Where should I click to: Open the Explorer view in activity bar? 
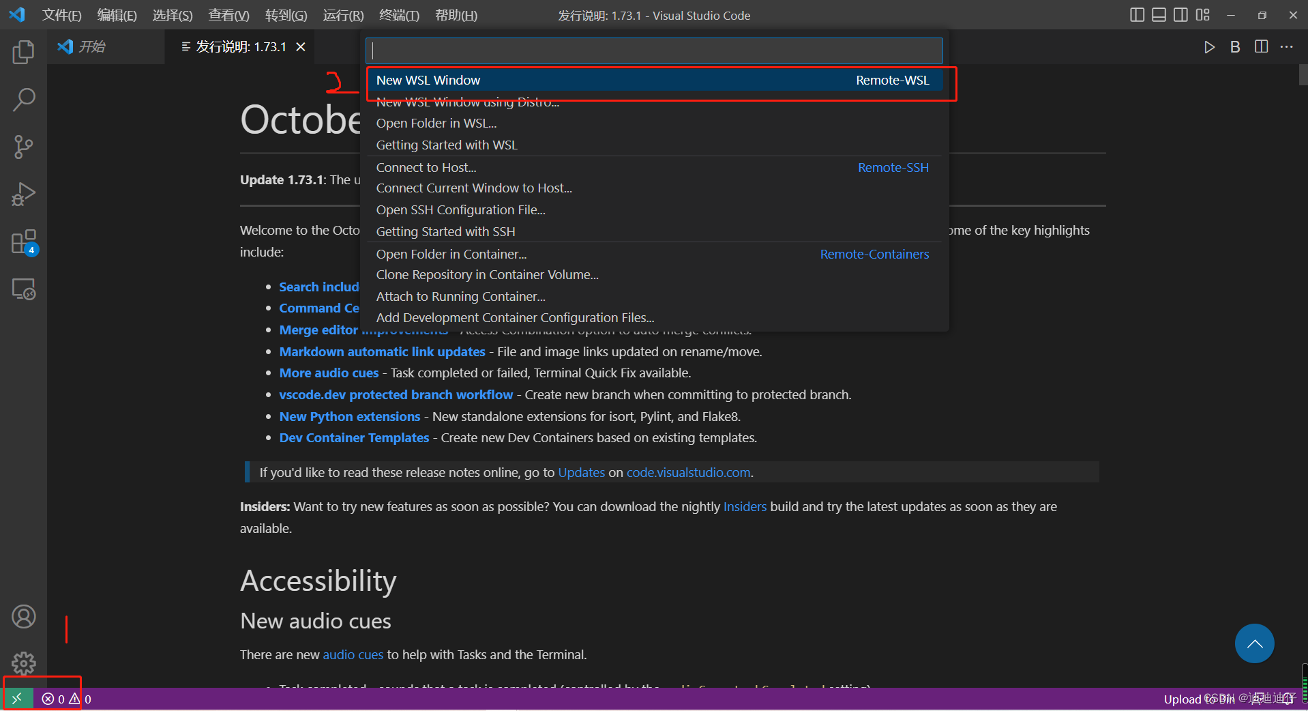[23, 52]
